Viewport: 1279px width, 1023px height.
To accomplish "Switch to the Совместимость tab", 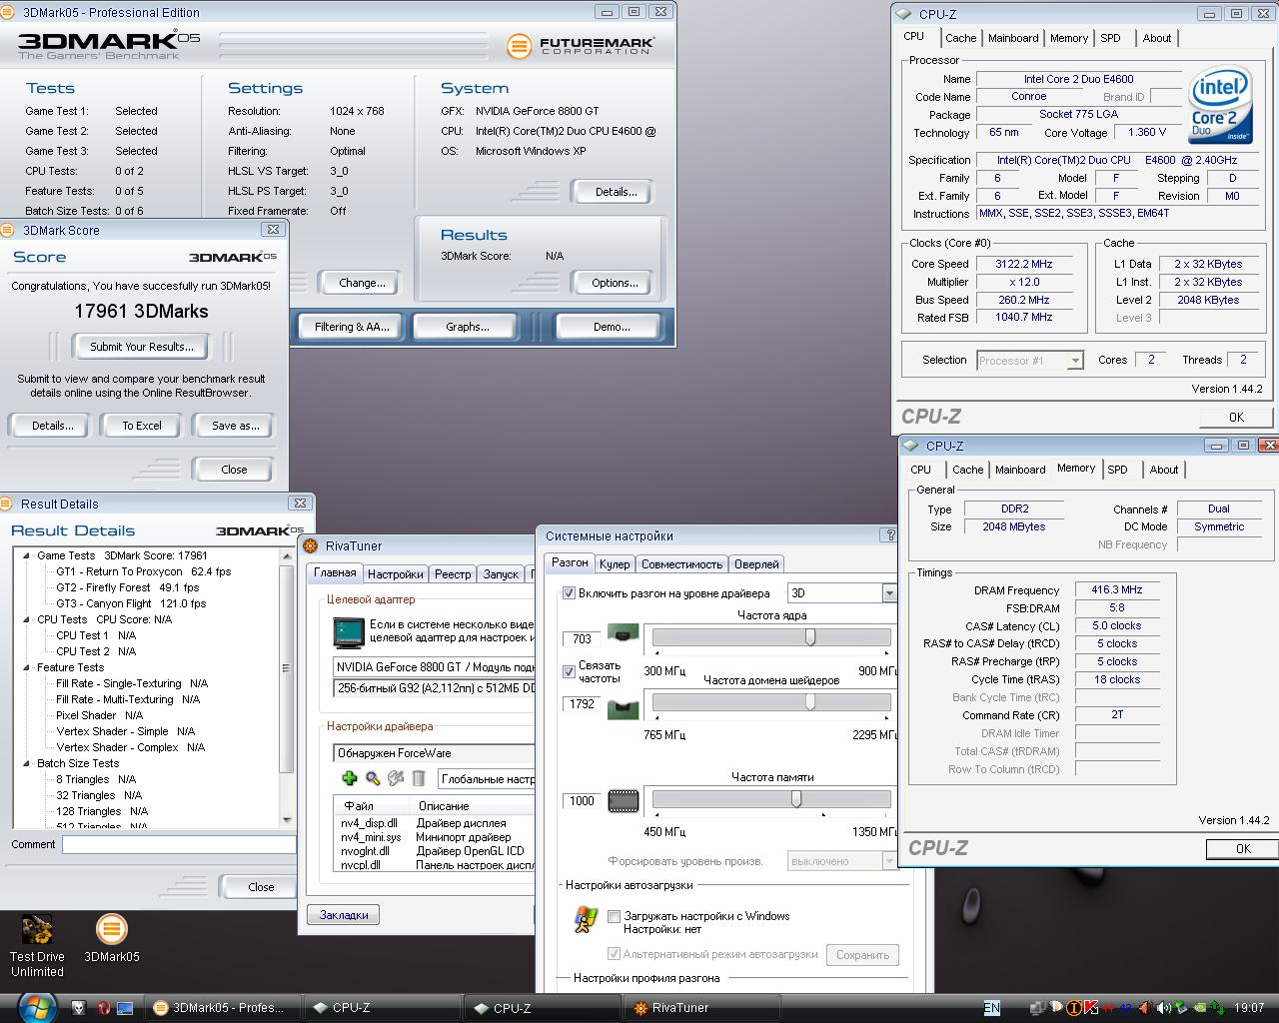I will point(681,564).
